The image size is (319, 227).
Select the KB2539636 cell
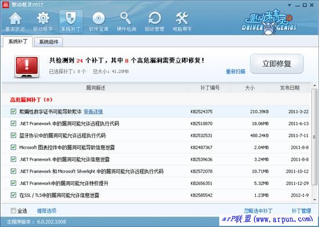click(x=201, y=160)
